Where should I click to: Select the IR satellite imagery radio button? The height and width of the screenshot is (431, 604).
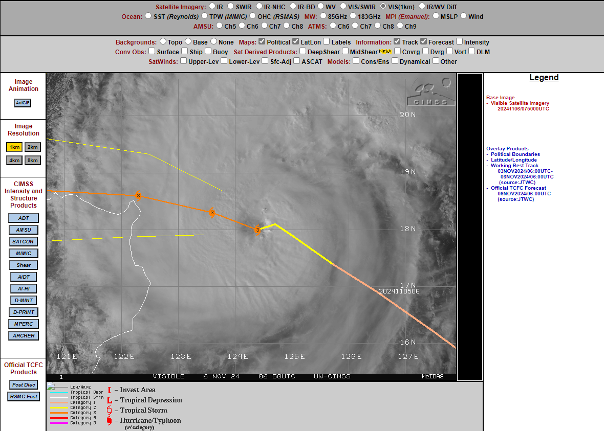click(212, 6)
